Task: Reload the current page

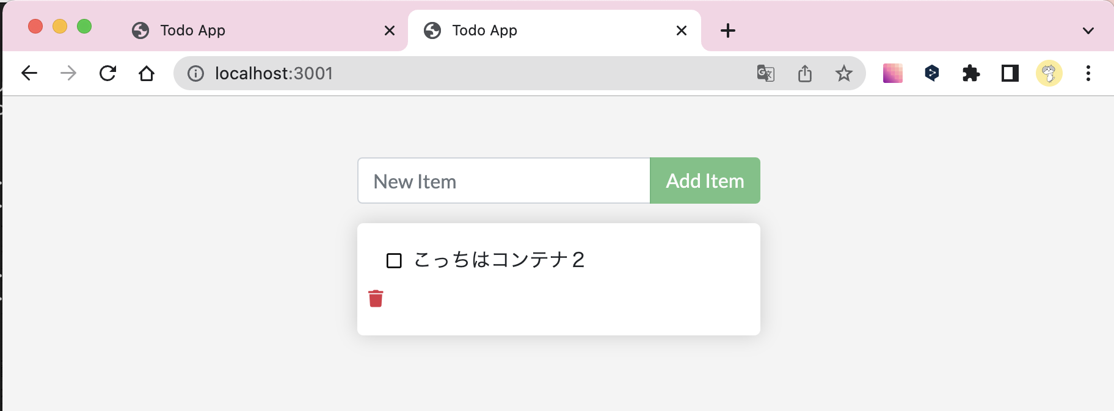Action: pyautogui.click(x=107, y=74)
